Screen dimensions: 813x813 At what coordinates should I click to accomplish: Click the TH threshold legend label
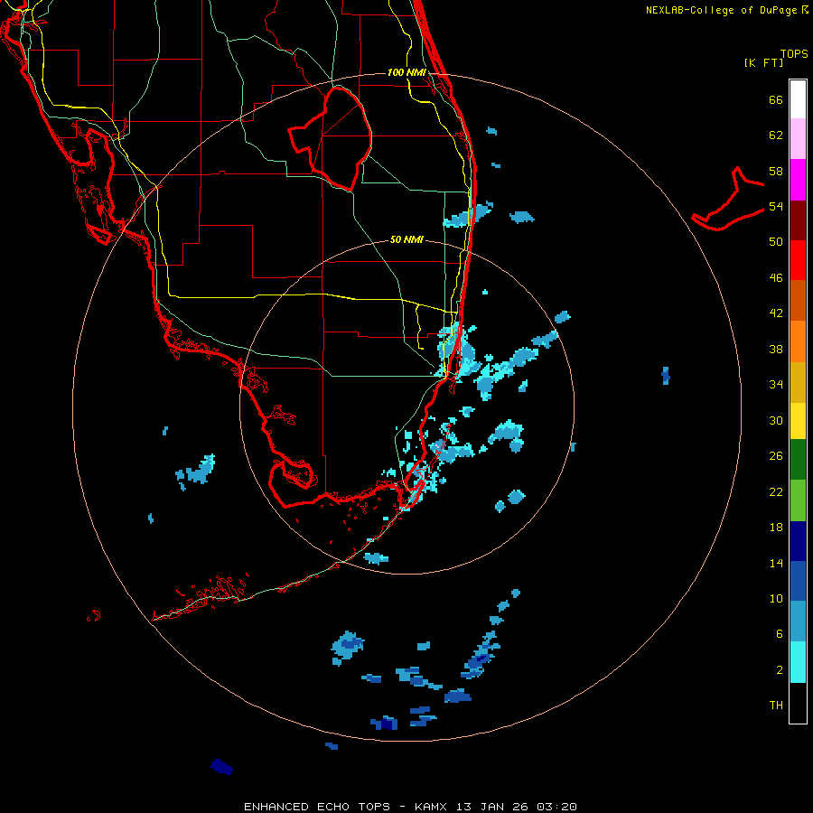[x=776, y=706]
